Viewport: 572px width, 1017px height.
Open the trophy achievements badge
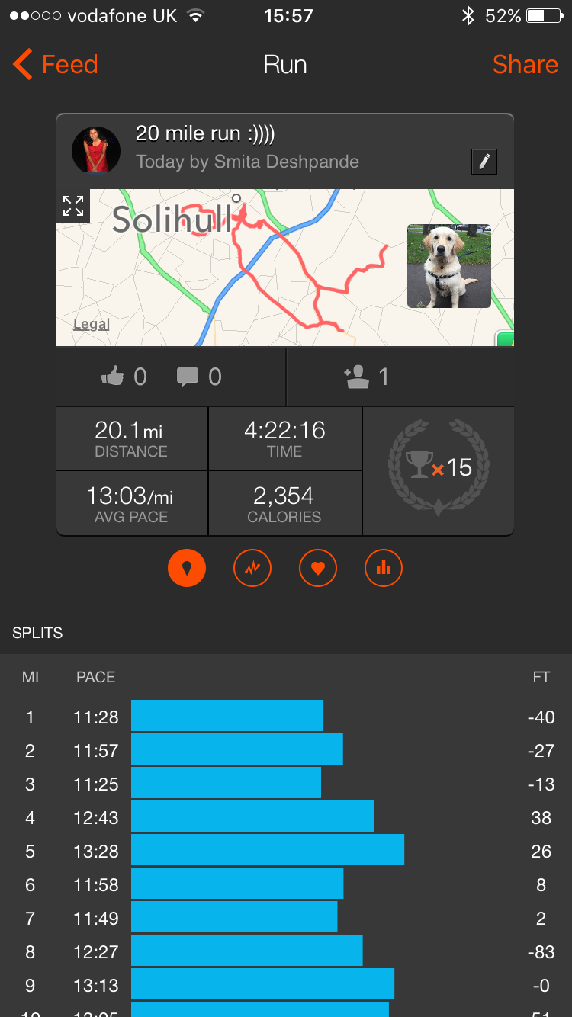click(439, 467)
